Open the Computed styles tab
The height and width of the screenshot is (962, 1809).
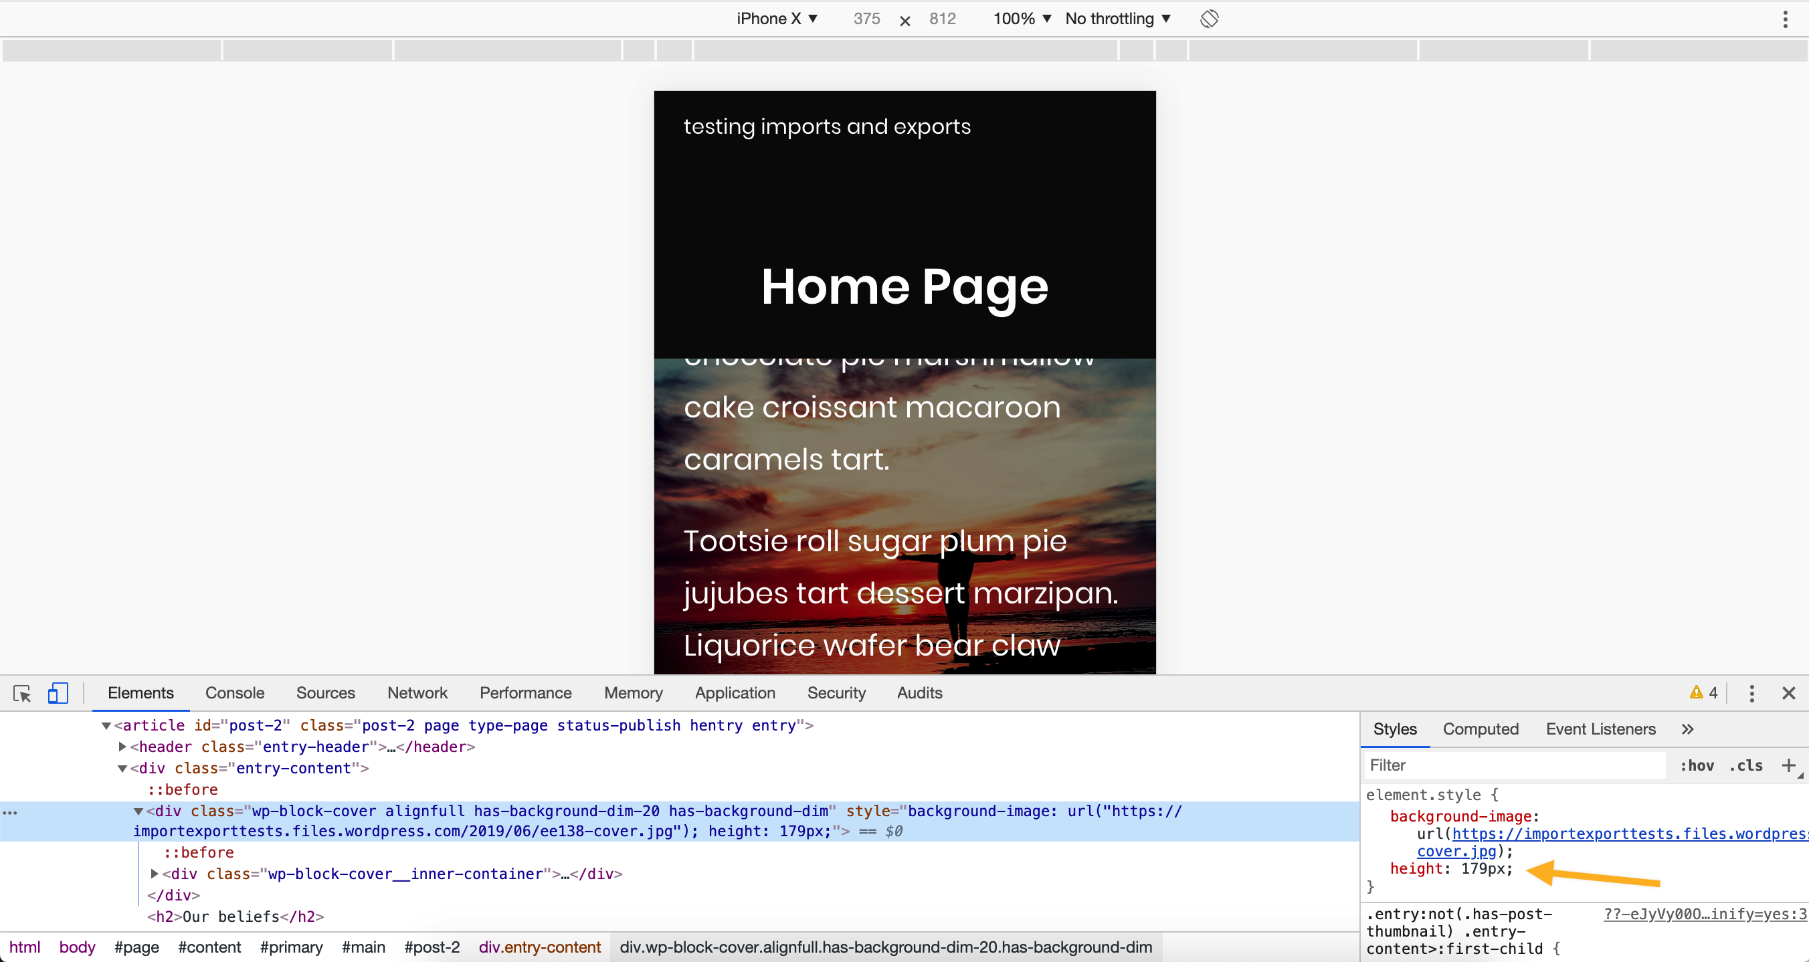click(1480, 729)
